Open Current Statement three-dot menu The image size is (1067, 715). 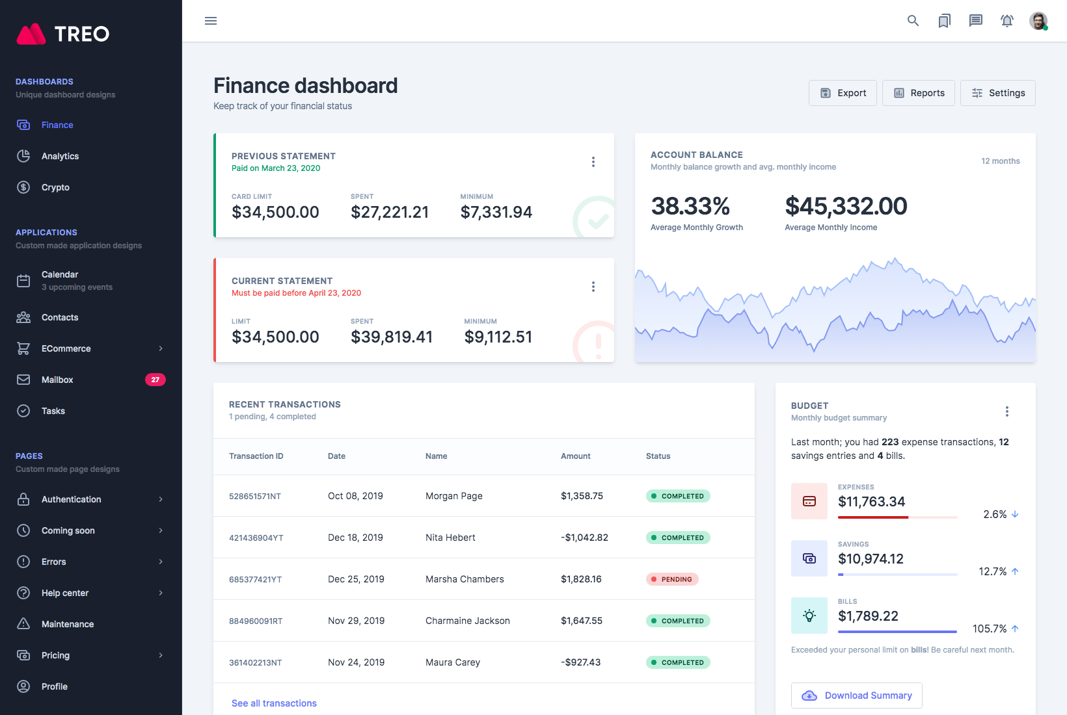click(593, 287)
